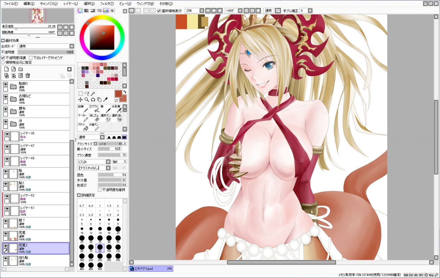Select the 2値ペン tool
440x278 pixels.
coord(94,126)
